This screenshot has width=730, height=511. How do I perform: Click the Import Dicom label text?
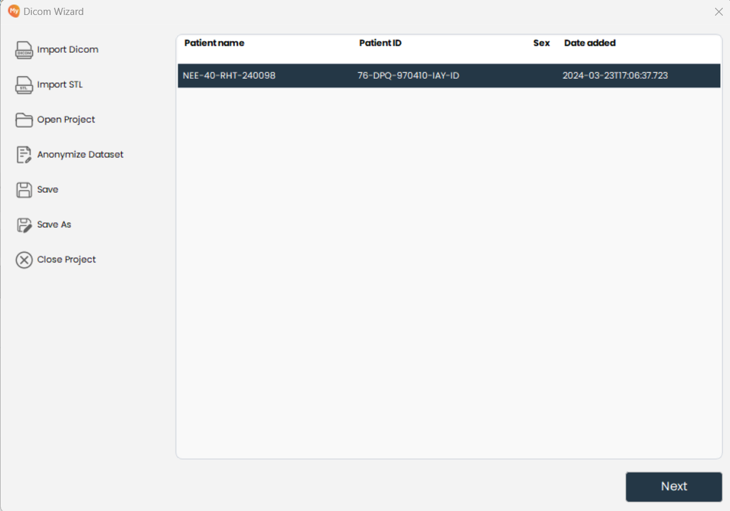[x=68, y=49]
